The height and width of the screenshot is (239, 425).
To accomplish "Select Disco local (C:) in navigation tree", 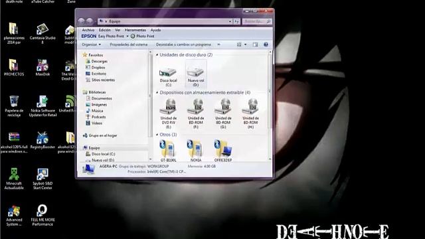I will click(100, 154).
